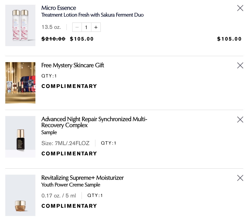Image resolution: width=249 pixels, height=221 pixels.
Task: Click the Youth Power Creme Sample subtitle
Action: 71,185
